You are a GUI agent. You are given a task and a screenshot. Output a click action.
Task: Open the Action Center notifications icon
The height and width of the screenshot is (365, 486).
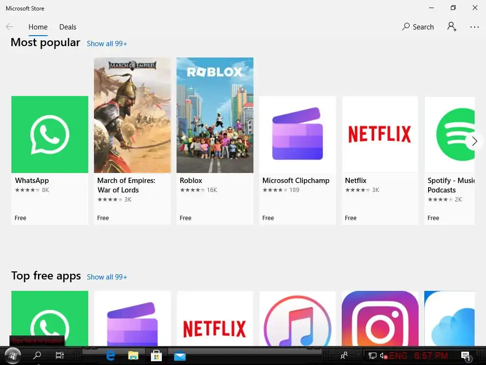466,356
